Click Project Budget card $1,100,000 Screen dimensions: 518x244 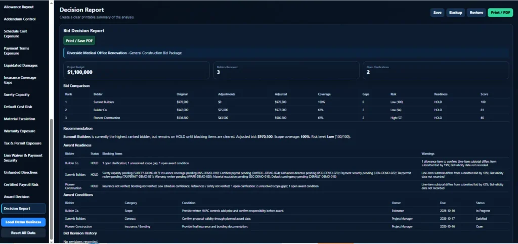[x=137, y=70]
